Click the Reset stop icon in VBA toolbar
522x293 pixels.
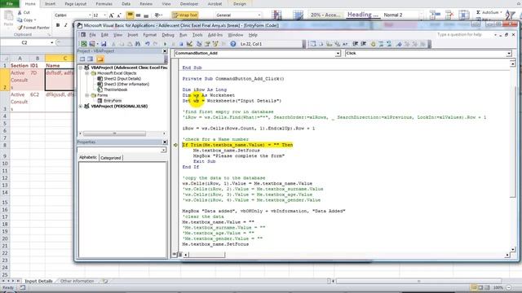coord(181,44)
